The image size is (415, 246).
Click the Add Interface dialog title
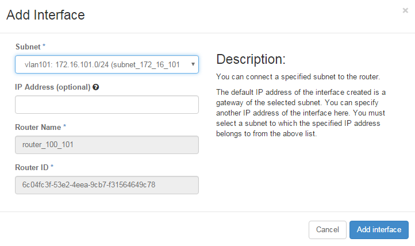[x=45, y=16]
